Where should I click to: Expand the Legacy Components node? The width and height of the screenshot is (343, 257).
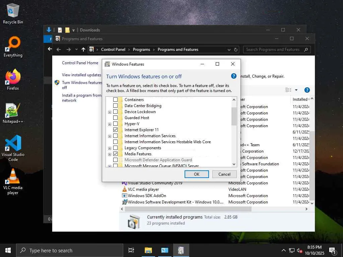(x=110, y=148)
